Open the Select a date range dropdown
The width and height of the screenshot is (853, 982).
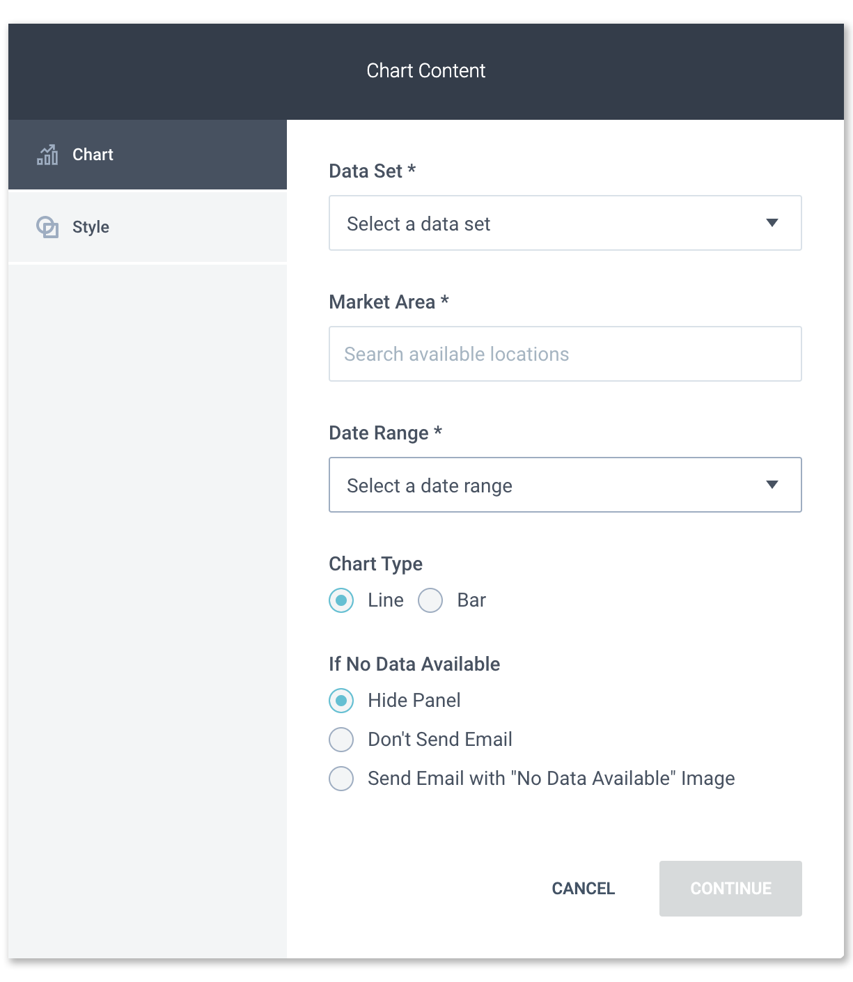click(x=565, y=485)
